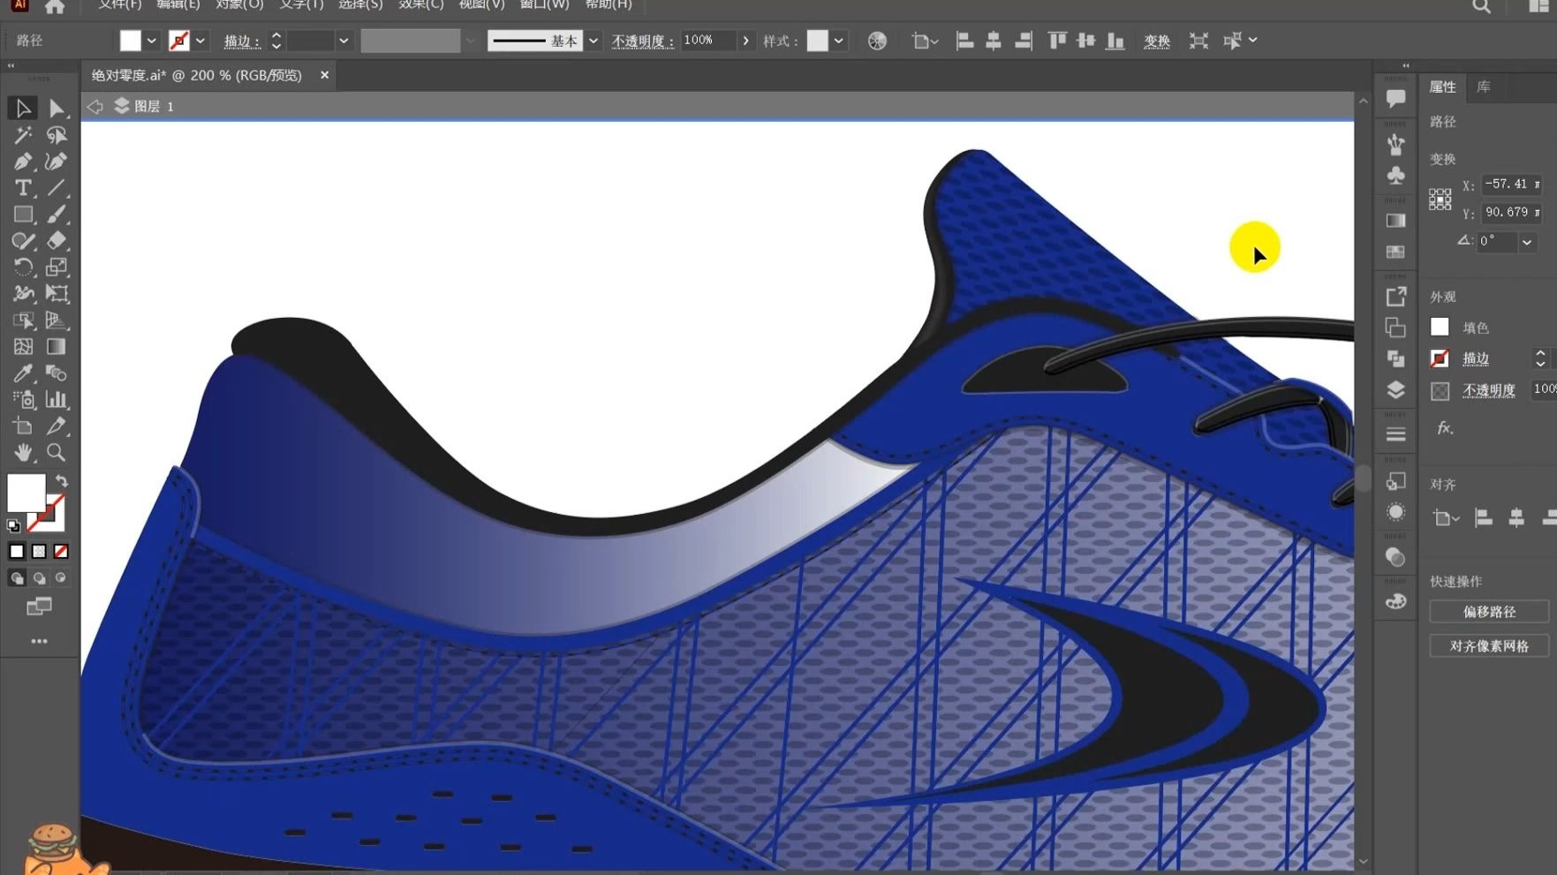
Task: Open fill color dropdown in control bar
Action: (151, 41)
